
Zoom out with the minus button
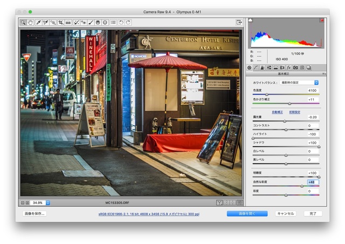click(x=23, y=203)
